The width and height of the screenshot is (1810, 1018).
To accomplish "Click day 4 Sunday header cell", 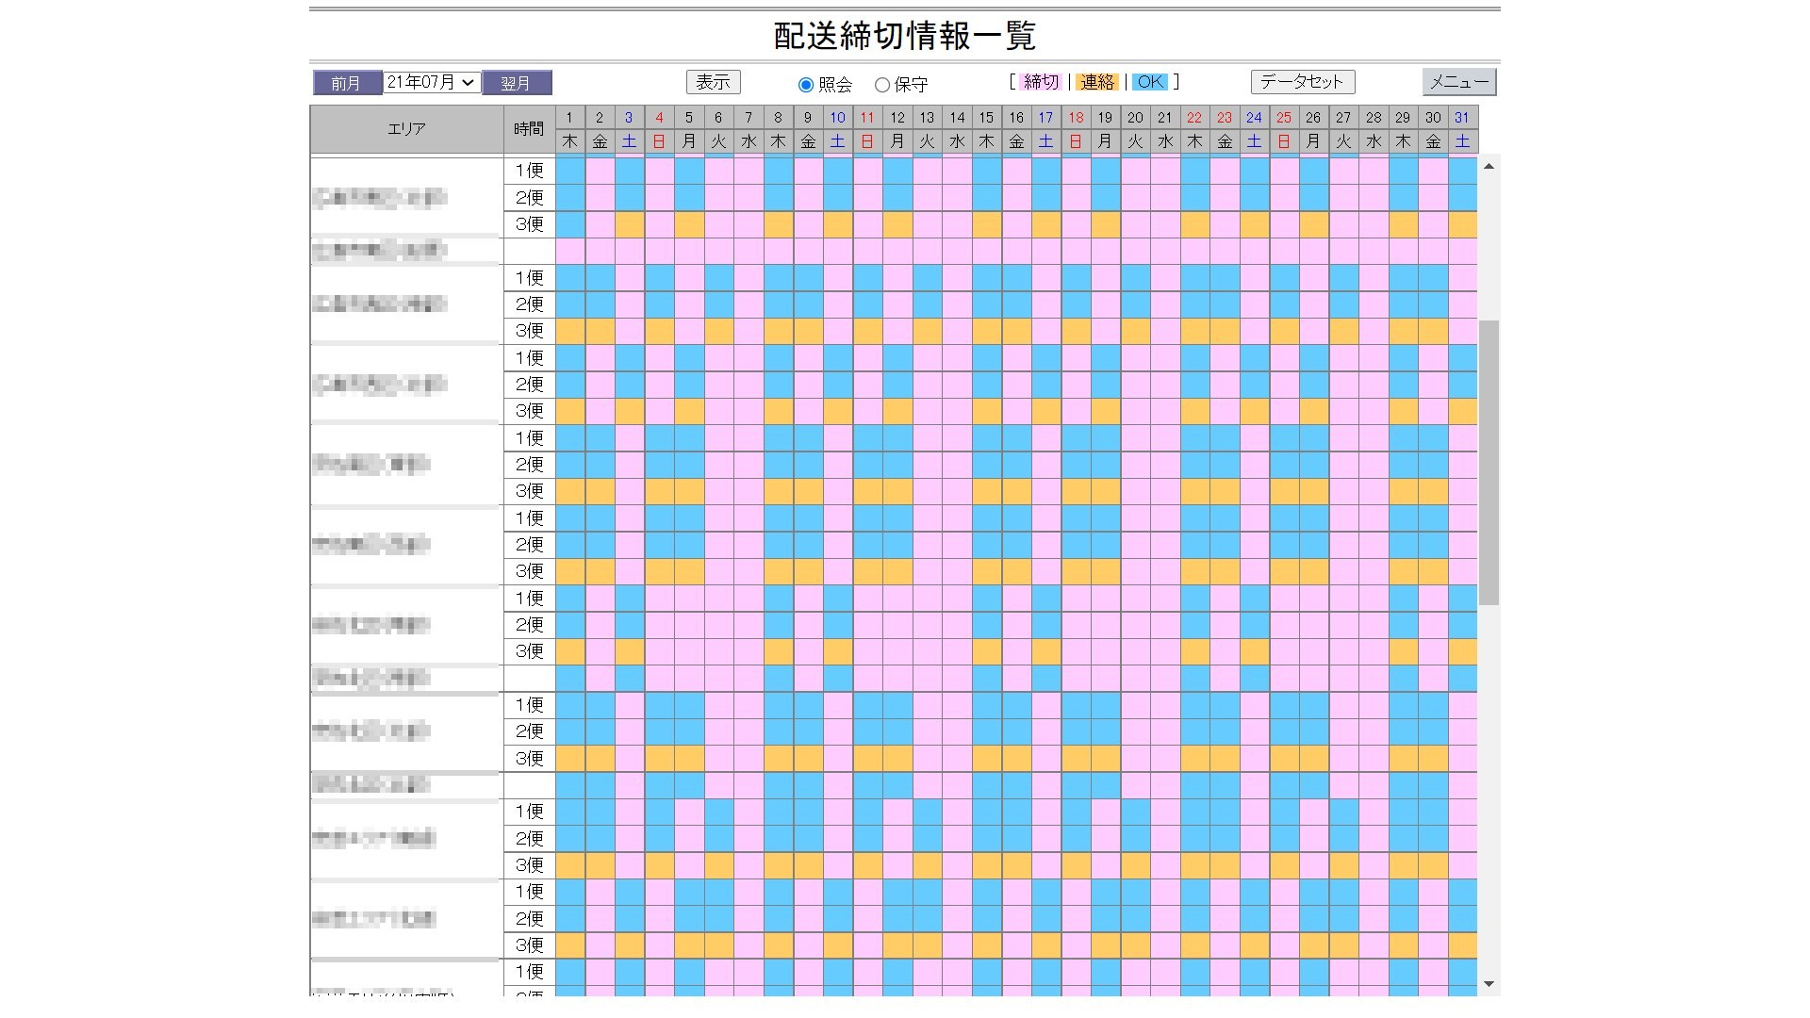I will (x=659, y=118).
